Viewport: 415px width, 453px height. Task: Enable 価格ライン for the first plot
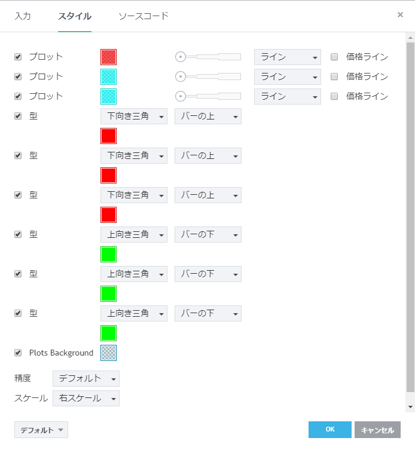click(334, 57)
